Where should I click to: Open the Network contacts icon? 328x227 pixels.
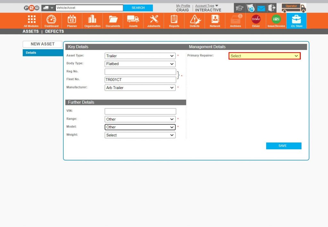[215, 20]
